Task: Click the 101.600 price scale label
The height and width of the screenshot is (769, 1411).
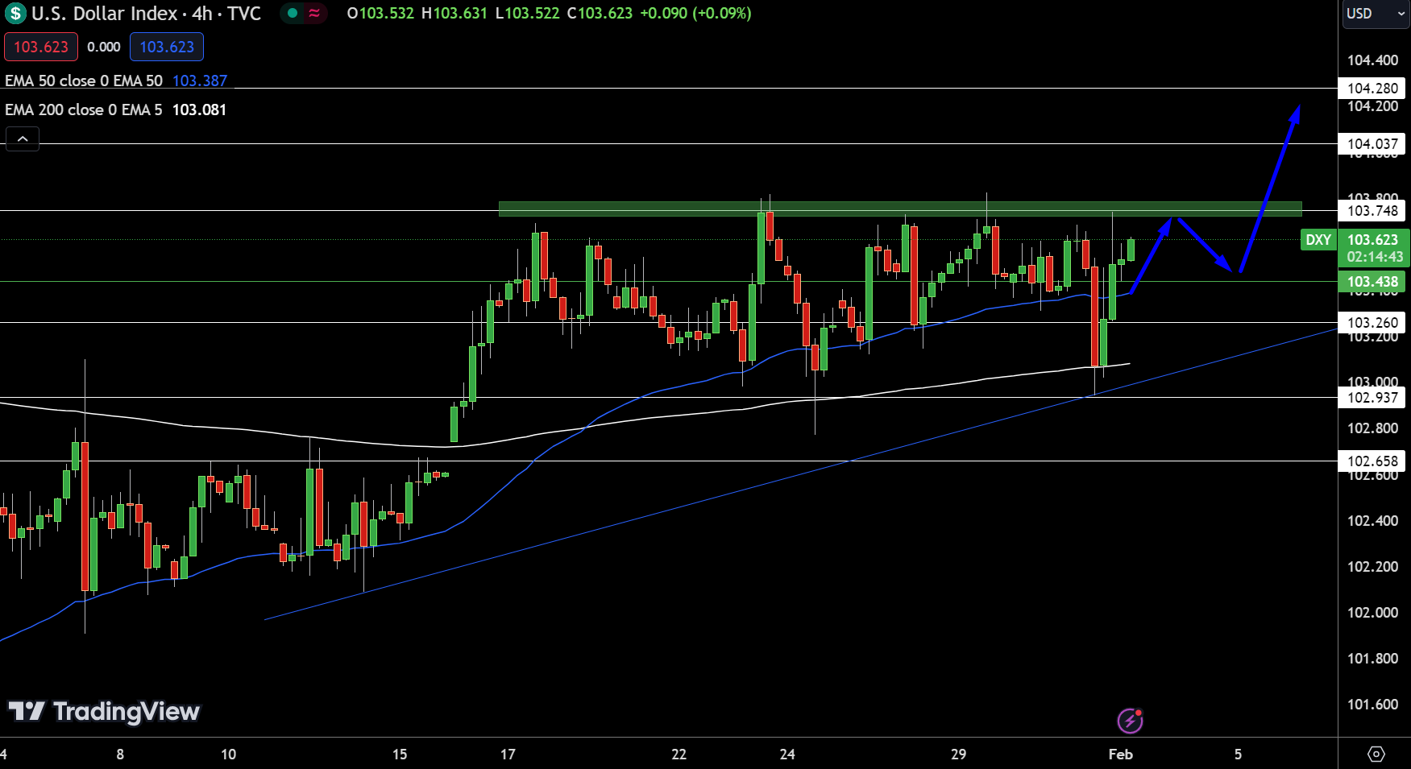Action: pyautogui.click(x=1372, y=705)
